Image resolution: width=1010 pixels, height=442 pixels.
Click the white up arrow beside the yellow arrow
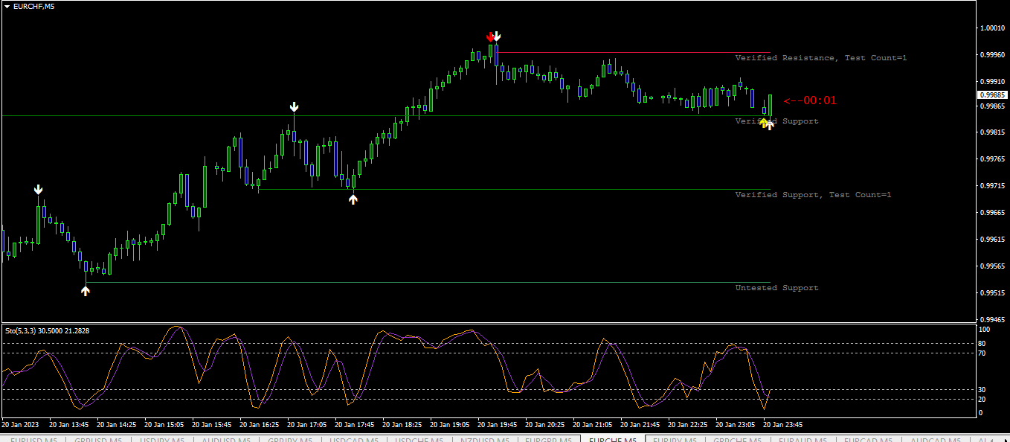tap(770, 124)
